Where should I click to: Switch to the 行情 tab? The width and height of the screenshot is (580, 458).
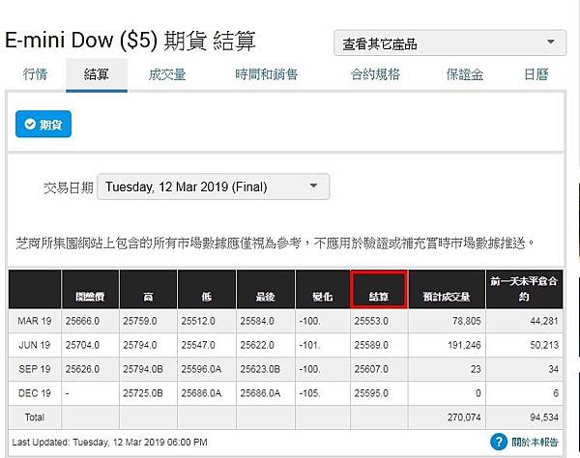click(x=35, y=74)
